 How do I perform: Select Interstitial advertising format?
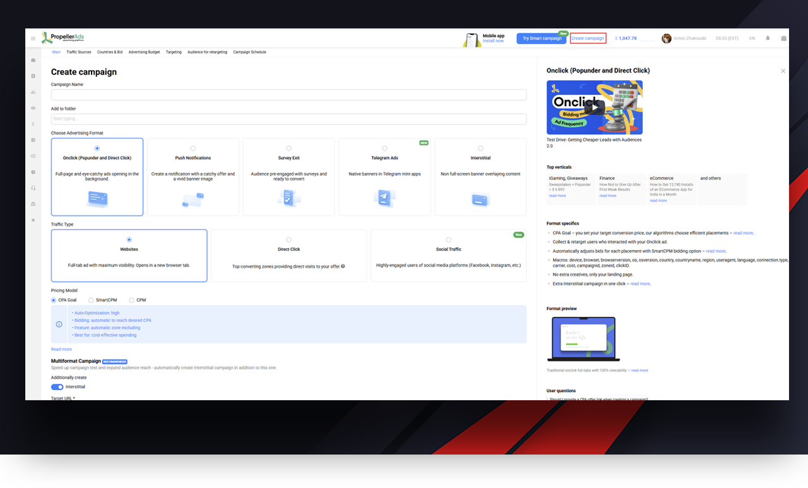(x=480, y=177)
